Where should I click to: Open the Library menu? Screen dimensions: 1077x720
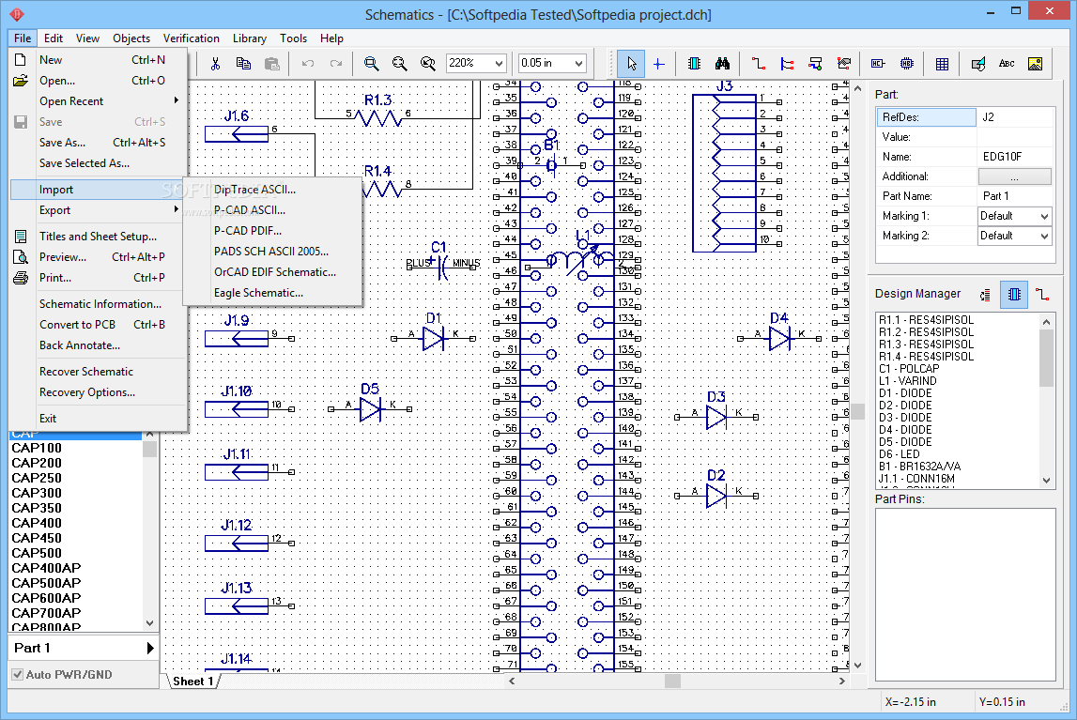250,38
